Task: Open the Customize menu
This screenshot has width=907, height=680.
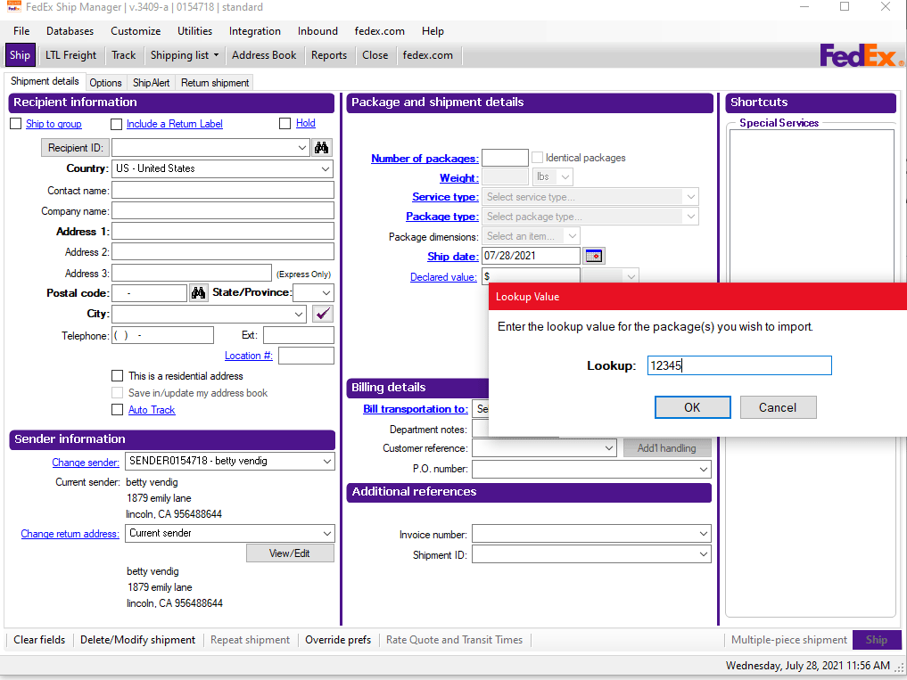Action: pos(136,31)
